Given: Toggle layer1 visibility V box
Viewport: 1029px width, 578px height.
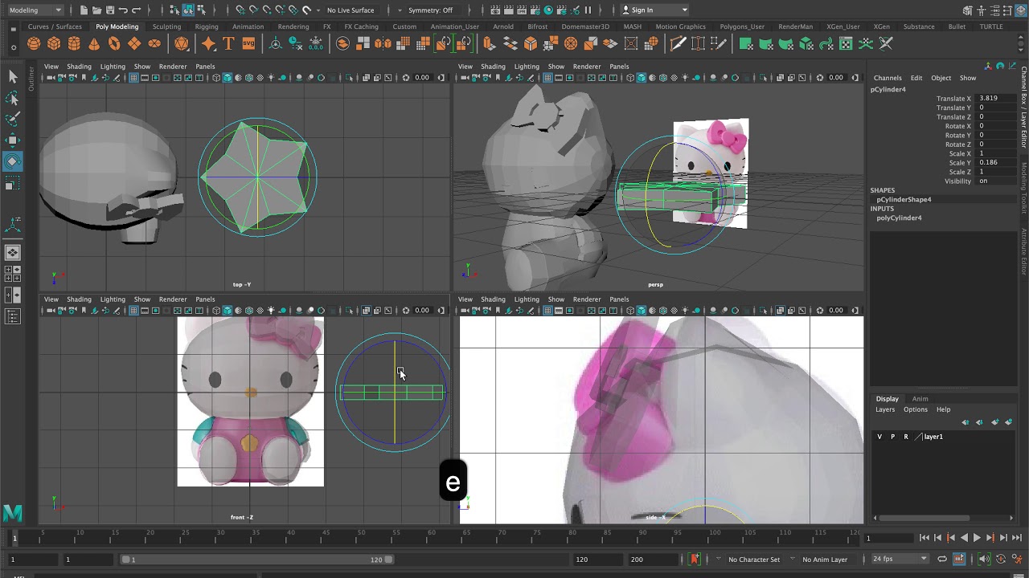Looking at the screenshot, I should click(x=879, y=437).
